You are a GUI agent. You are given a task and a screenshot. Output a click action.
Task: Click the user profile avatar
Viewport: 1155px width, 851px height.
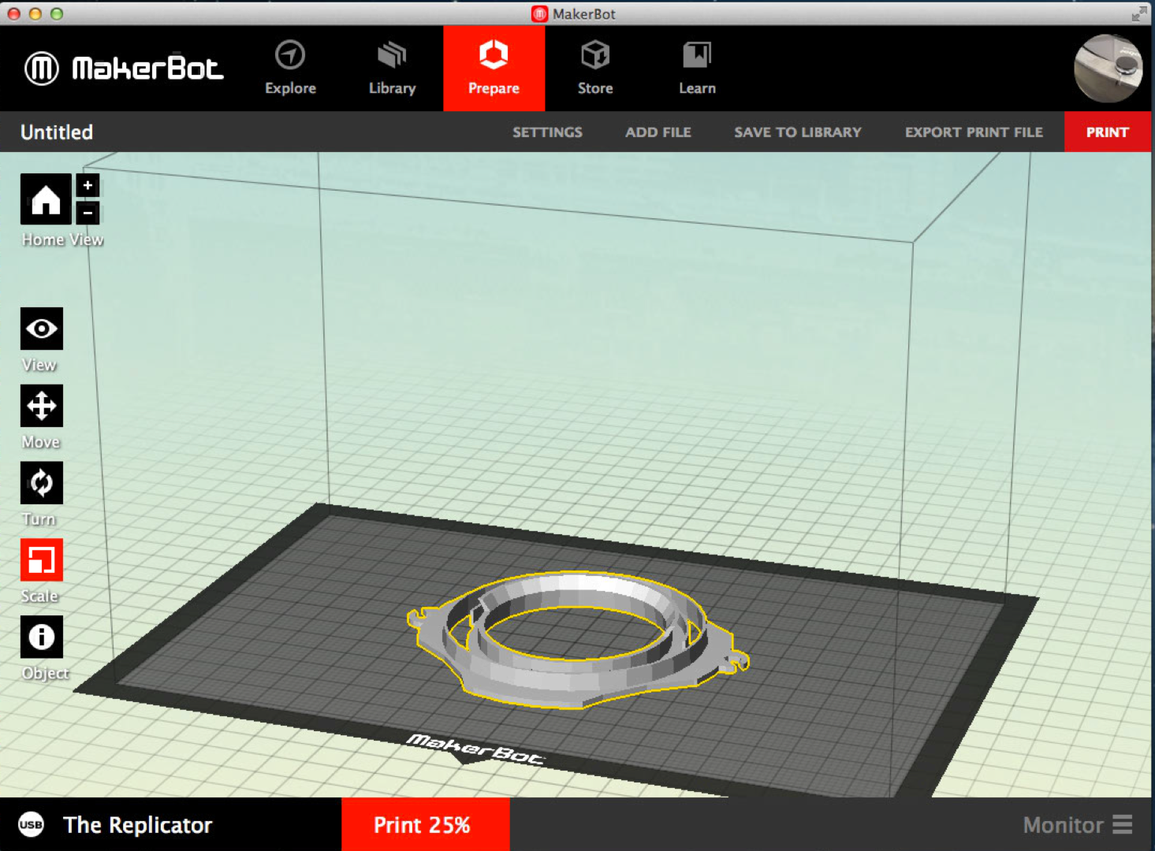point(1108,69)
